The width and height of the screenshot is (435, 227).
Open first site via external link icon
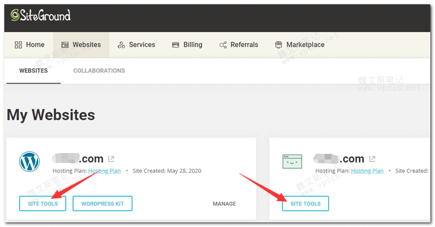coord(111,159)
